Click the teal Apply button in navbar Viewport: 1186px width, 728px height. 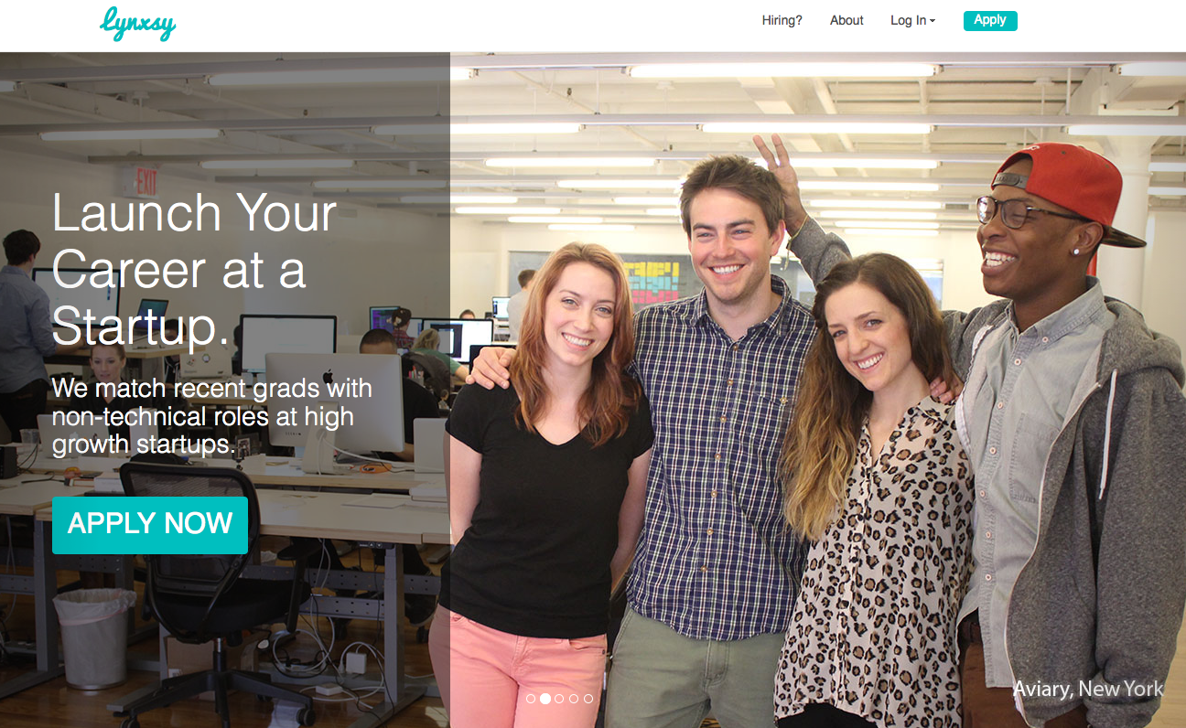pyautogui.click(x=990, y=20)
